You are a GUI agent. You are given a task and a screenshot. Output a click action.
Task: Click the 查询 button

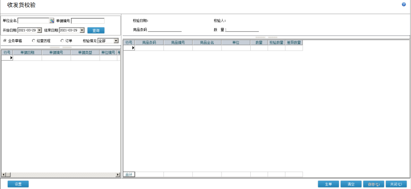[x=96, y=31]
